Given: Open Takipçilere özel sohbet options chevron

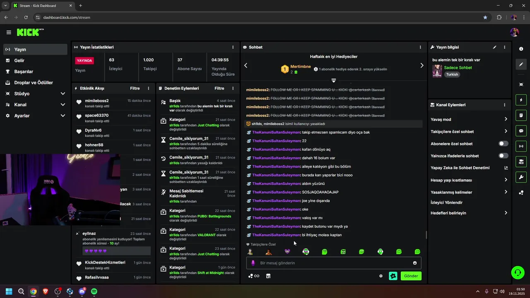Looking at the screenshot, I should pos(506,132).
